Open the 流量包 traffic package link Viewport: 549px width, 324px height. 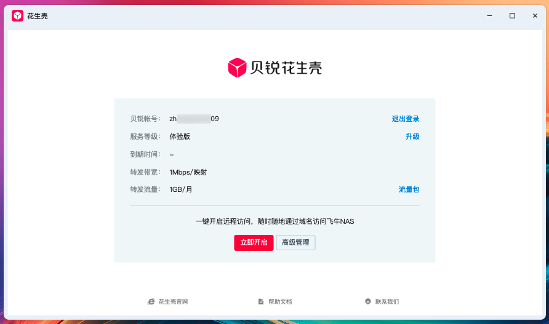pyautogui.click(x=409, y=189)
